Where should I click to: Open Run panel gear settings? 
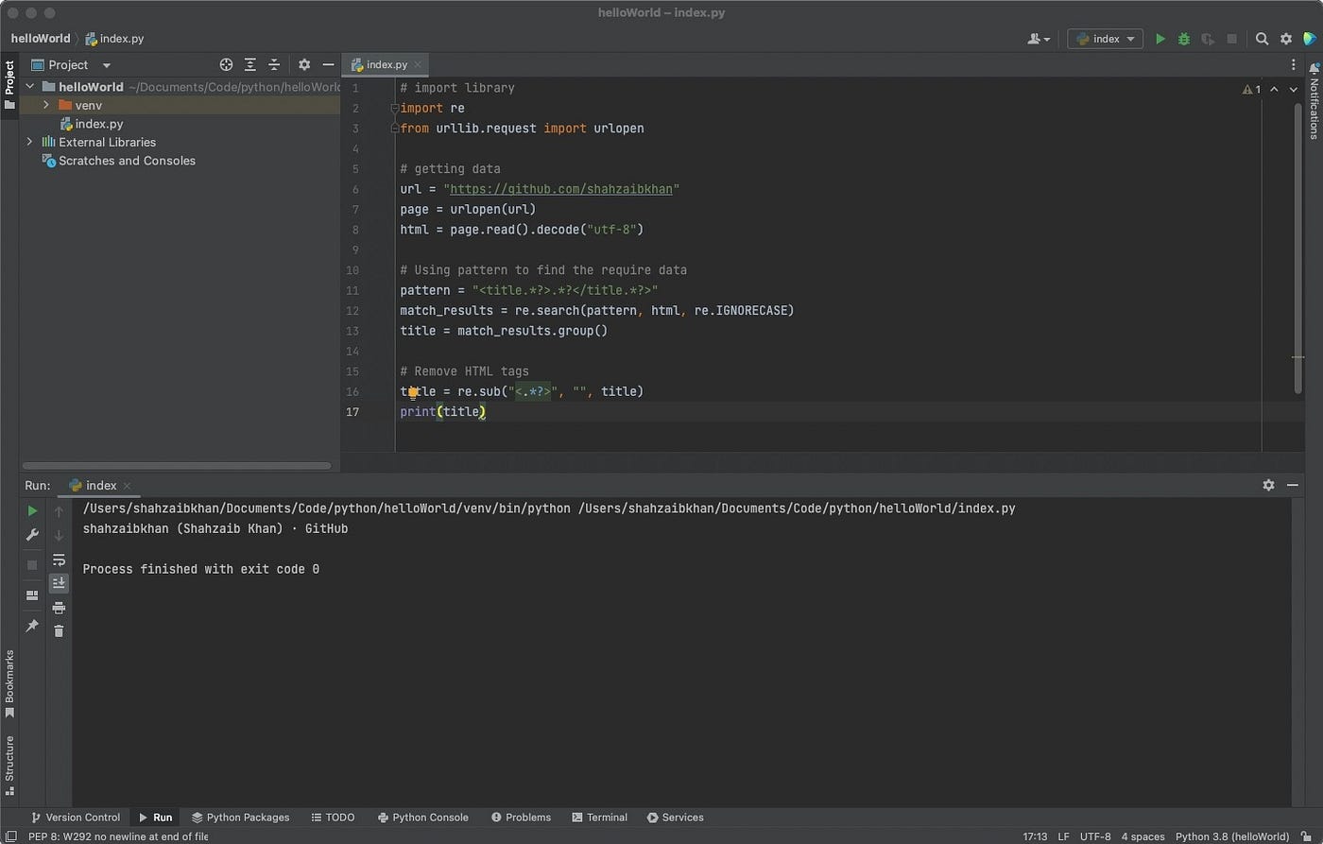1268,485
